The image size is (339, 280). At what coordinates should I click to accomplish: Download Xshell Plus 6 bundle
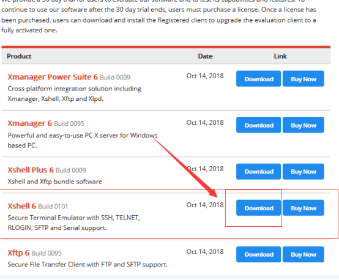(258, 172)
